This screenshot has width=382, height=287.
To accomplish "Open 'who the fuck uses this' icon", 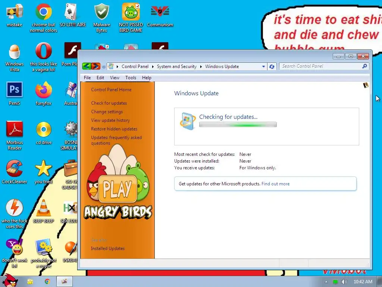I will coord(15,214).
